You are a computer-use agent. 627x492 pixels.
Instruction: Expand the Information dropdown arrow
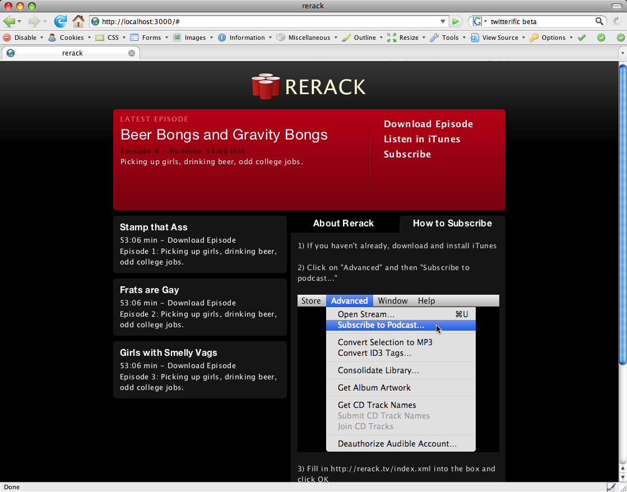point(270,38)
